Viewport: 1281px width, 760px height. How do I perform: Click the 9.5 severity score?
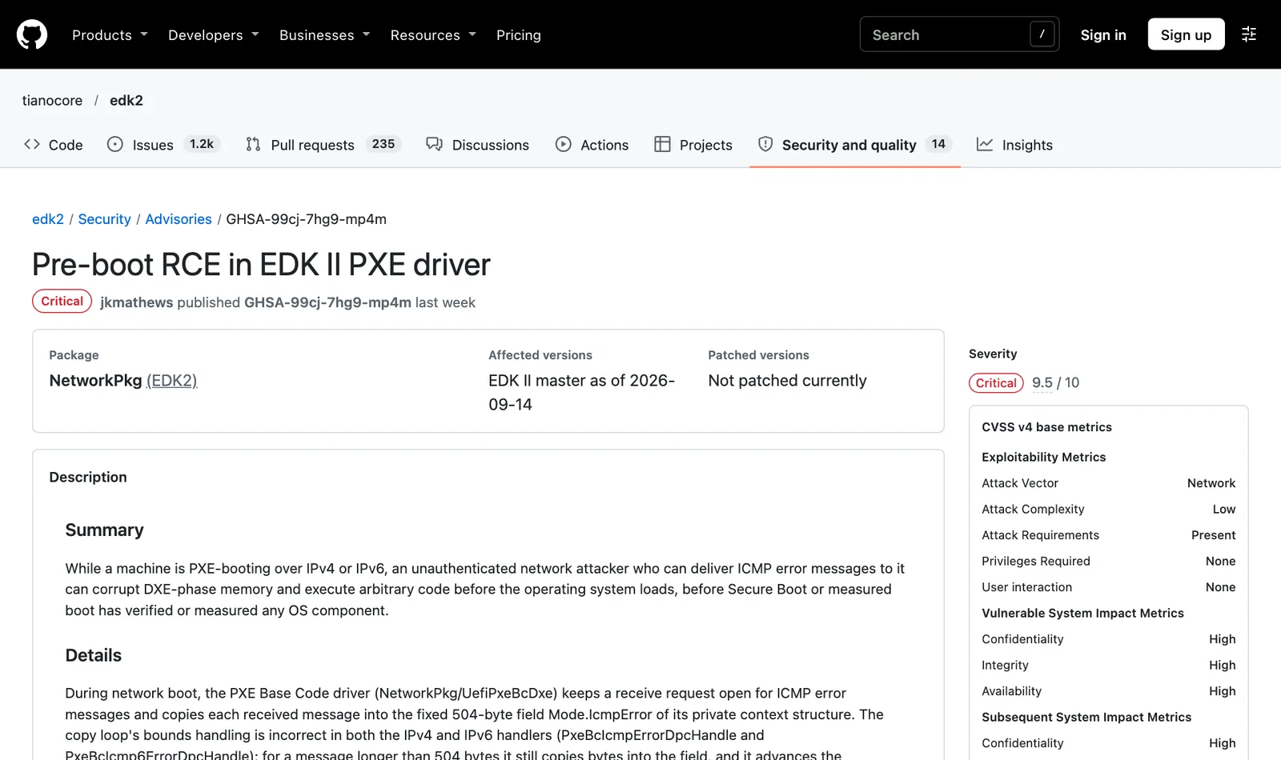tap(1042, 382)
